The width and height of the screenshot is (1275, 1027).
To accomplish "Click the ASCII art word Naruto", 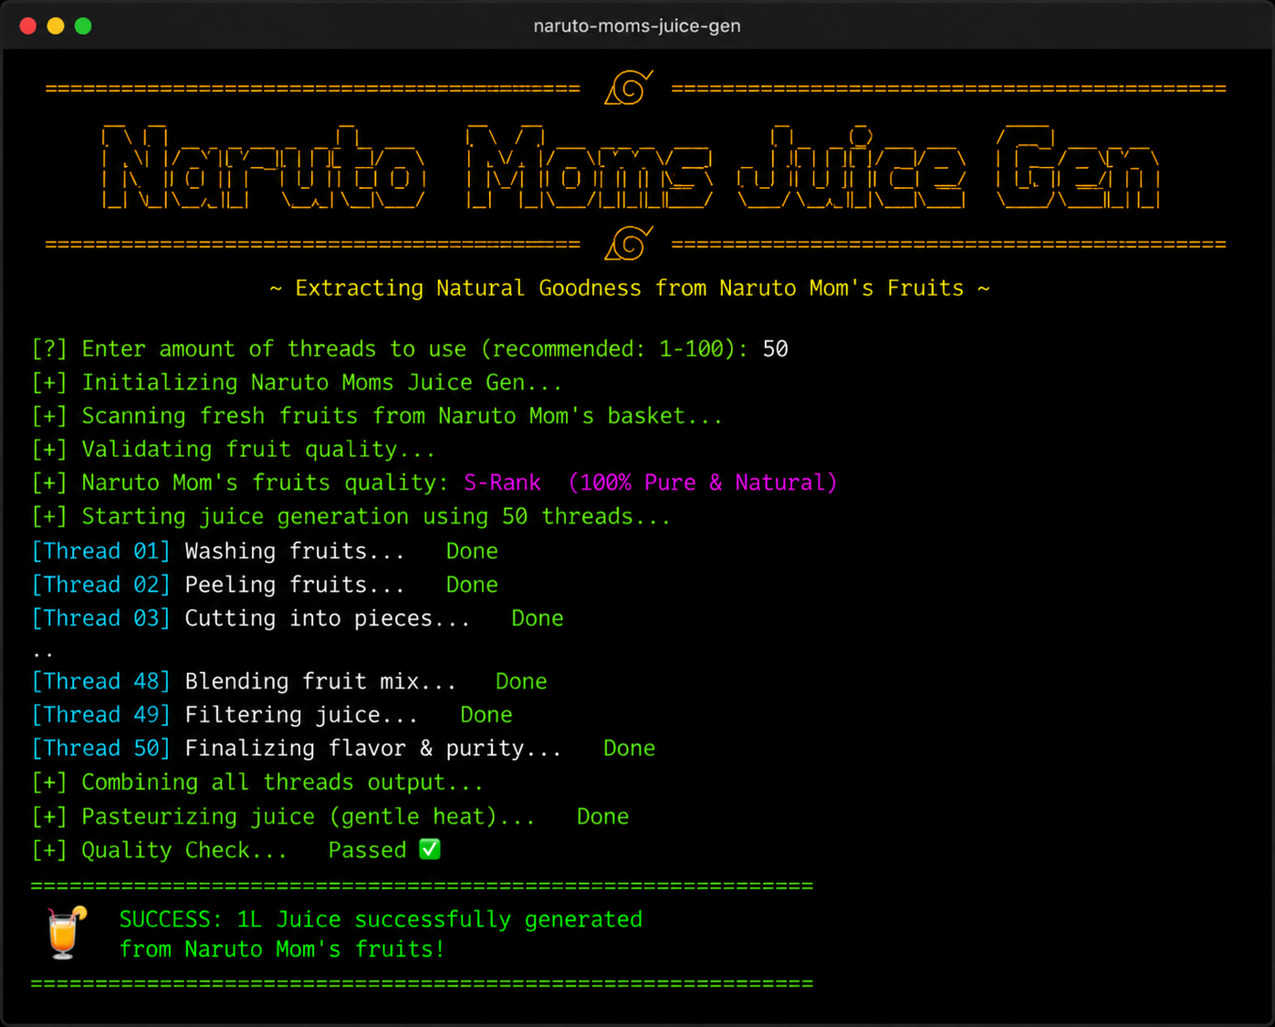I will (263, 167).
